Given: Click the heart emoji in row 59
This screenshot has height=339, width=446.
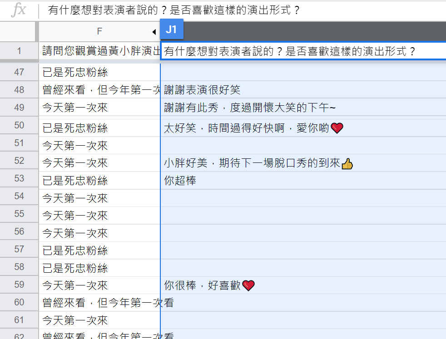Looking at the screenshot, I should pyautogui.click(x=248, y=285).
